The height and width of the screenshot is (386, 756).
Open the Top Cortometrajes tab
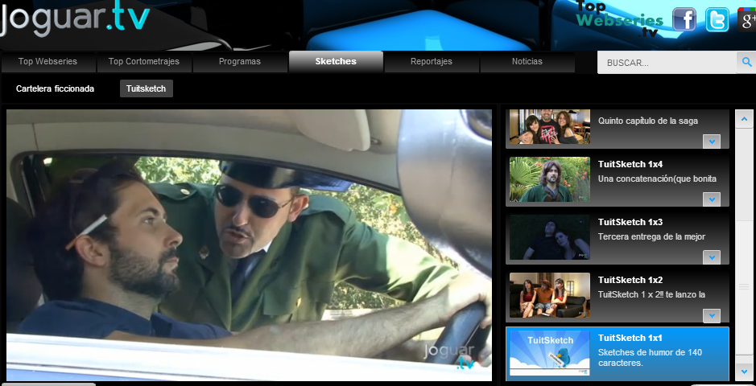pos(143,62)
